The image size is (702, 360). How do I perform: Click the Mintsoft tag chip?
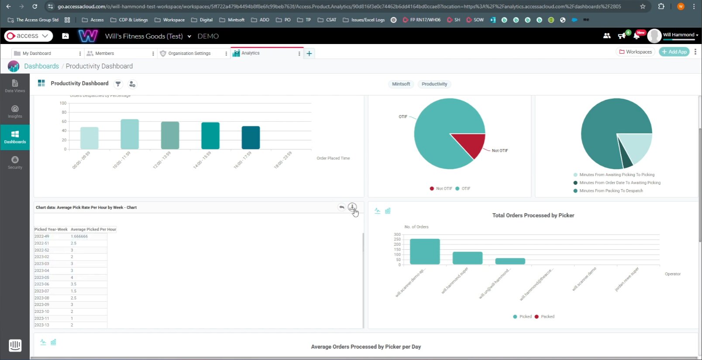pyautogui.click(x=401, y=84)
